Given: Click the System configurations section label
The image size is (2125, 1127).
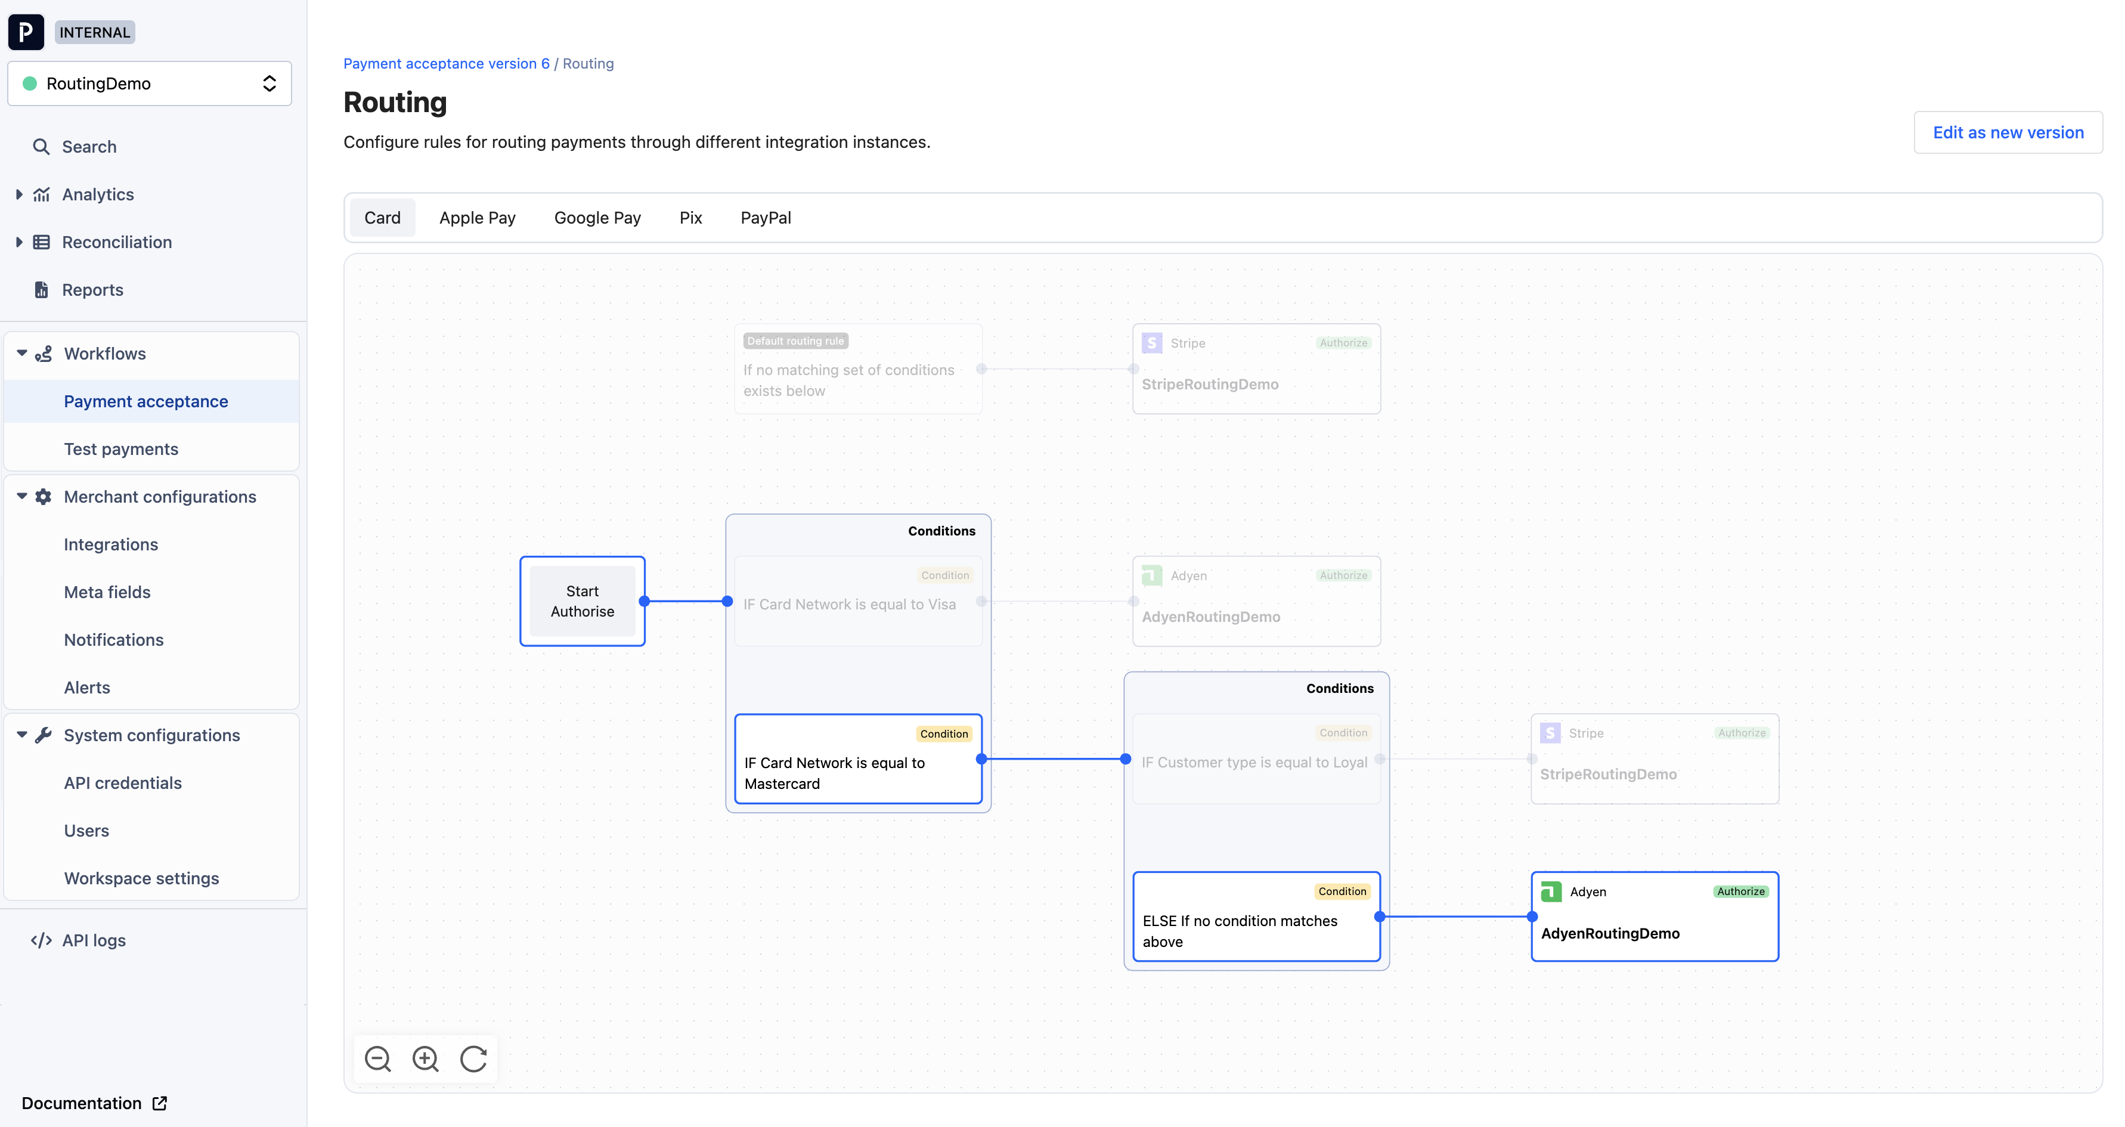Looking at the screenshot, I should [x=152, y=735].
